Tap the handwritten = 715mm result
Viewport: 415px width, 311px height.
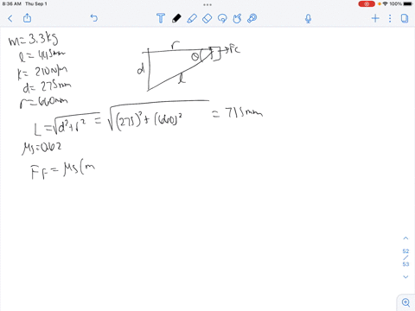tap(238, 112)
